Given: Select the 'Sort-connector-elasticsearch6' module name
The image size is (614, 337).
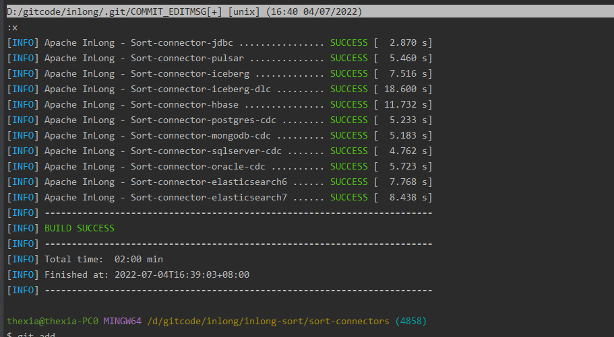Looking at the screenshot, I should (209, 182).
